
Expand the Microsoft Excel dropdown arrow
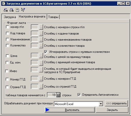[x=101, y=104]
